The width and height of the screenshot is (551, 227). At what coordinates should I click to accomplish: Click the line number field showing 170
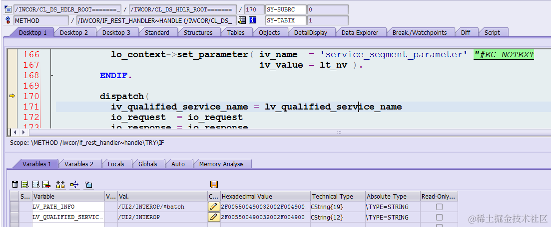click(254, 10)
